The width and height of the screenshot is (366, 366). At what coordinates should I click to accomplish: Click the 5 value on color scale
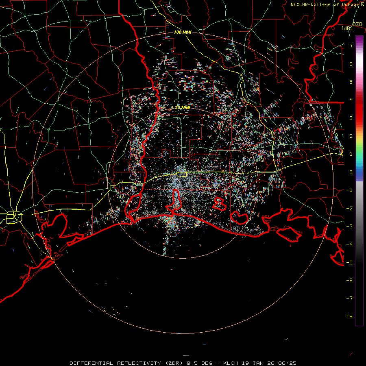click(351, 82)
